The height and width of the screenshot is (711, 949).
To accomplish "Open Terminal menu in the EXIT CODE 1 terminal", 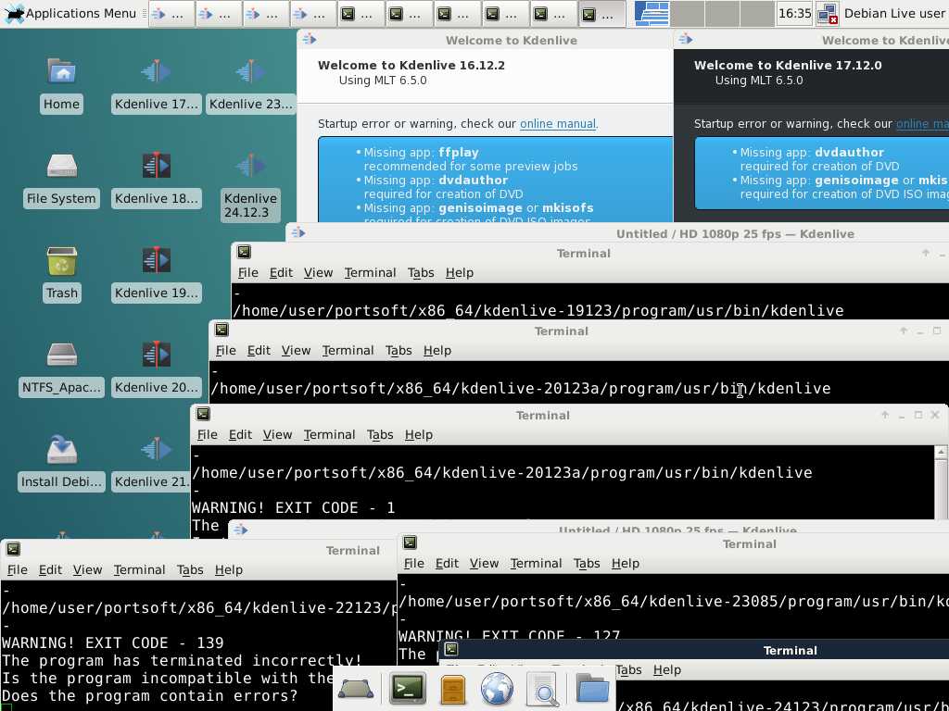I will click(329, 435).
